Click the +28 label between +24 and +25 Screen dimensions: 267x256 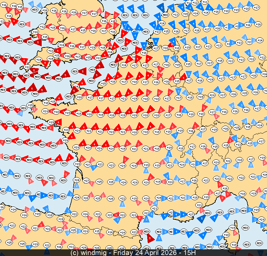pyautogui.click(x=86, y=198)
